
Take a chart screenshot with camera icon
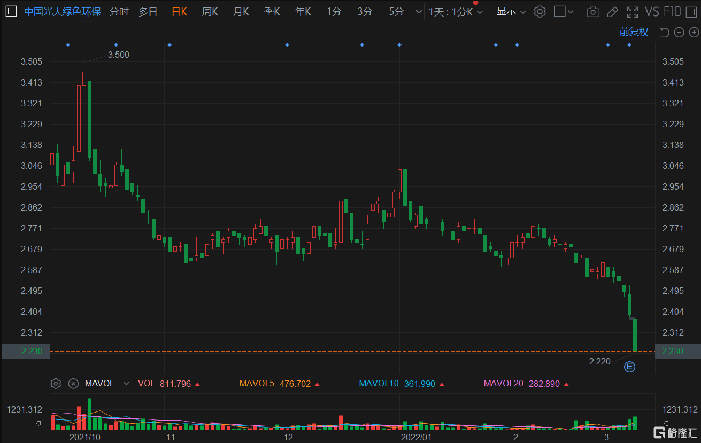592,12
